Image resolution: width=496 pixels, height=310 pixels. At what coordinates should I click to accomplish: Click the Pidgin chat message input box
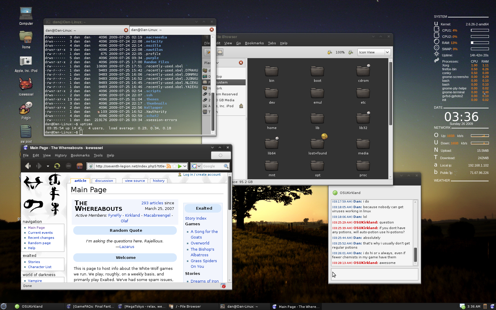click(x=374, y=274)
